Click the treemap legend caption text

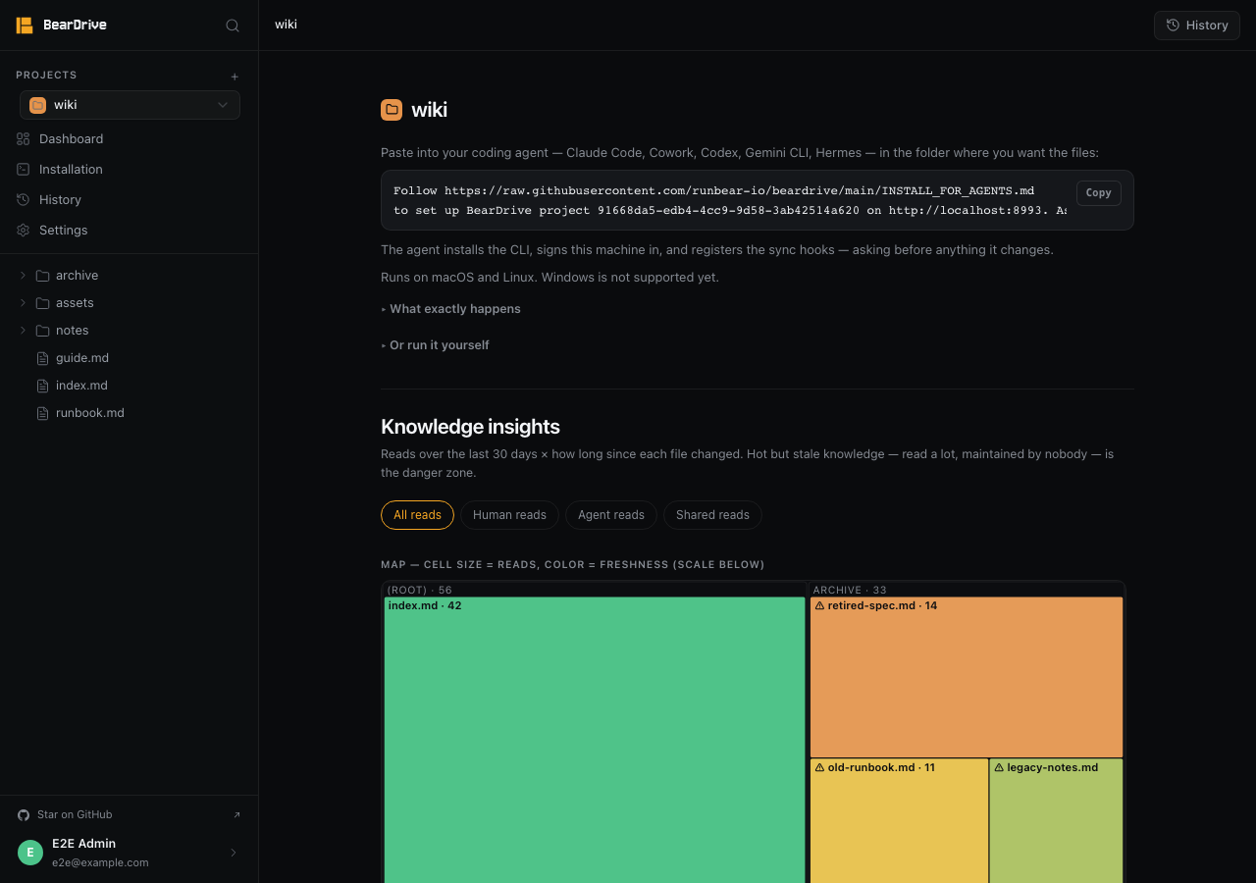click(573, 565)
